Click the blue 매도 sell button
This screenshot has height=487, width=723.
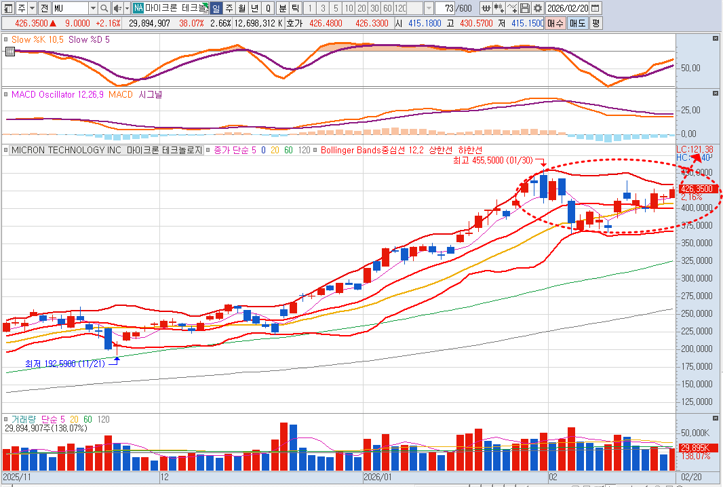(577, 22)
